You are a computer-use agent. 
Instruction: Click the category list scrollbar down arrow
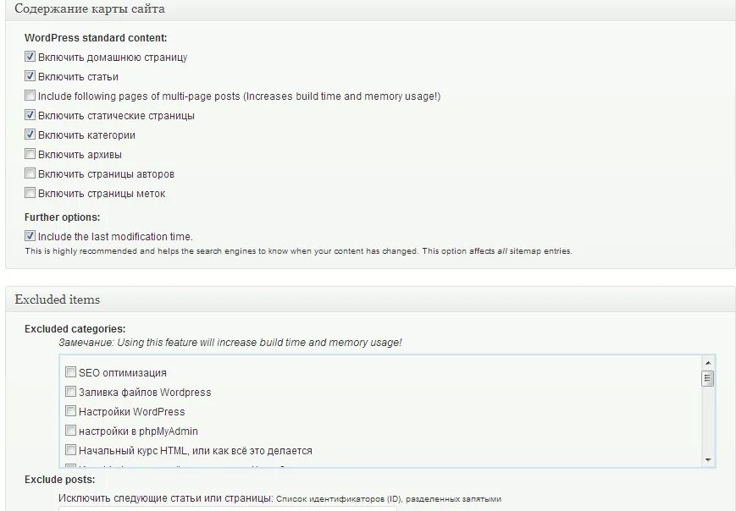point(708,459)
